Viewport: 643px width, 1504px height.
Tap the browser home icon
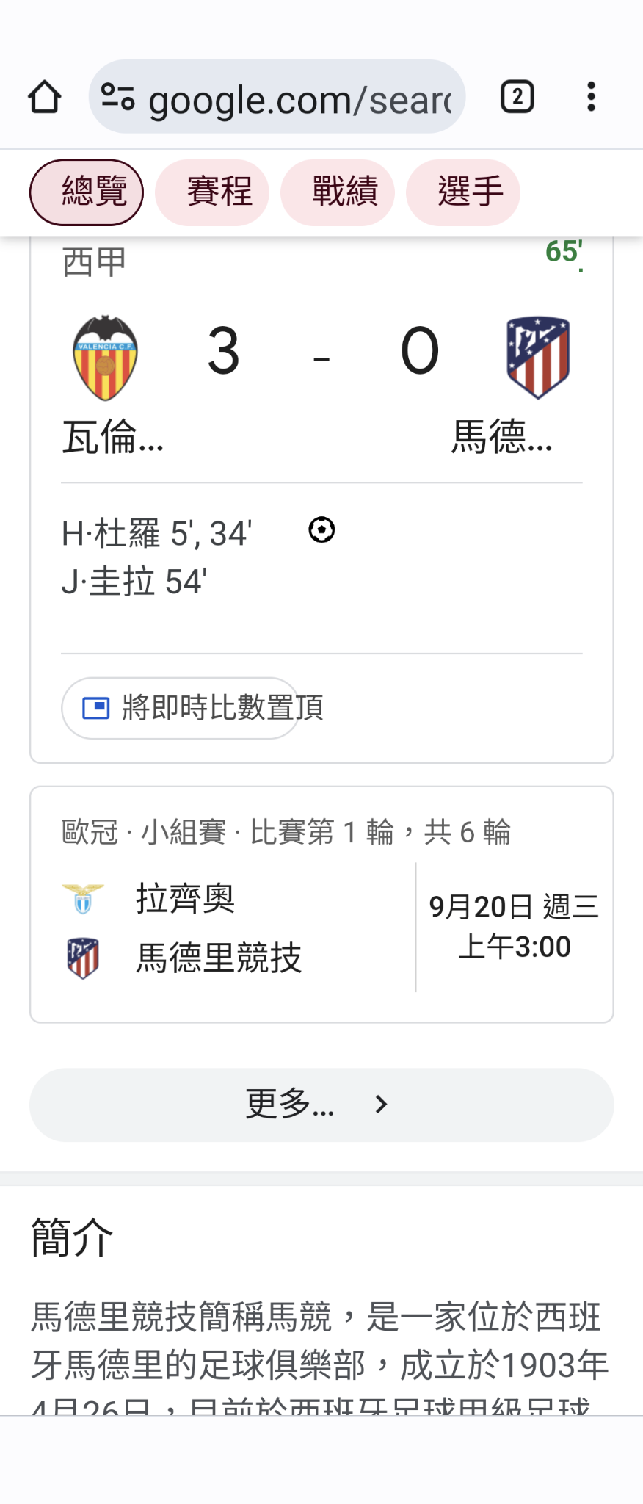44,97
